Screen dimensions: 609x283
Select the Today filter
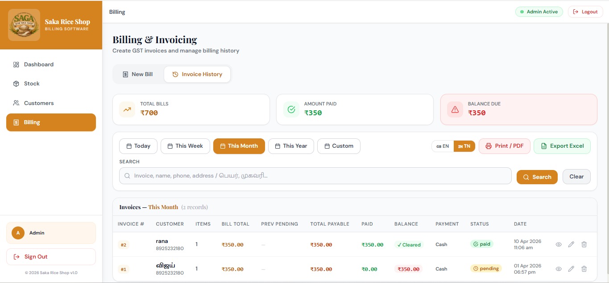138,146
